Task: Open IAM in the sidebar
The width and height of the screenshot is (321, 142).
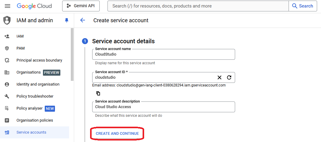Action: [20, 36]
